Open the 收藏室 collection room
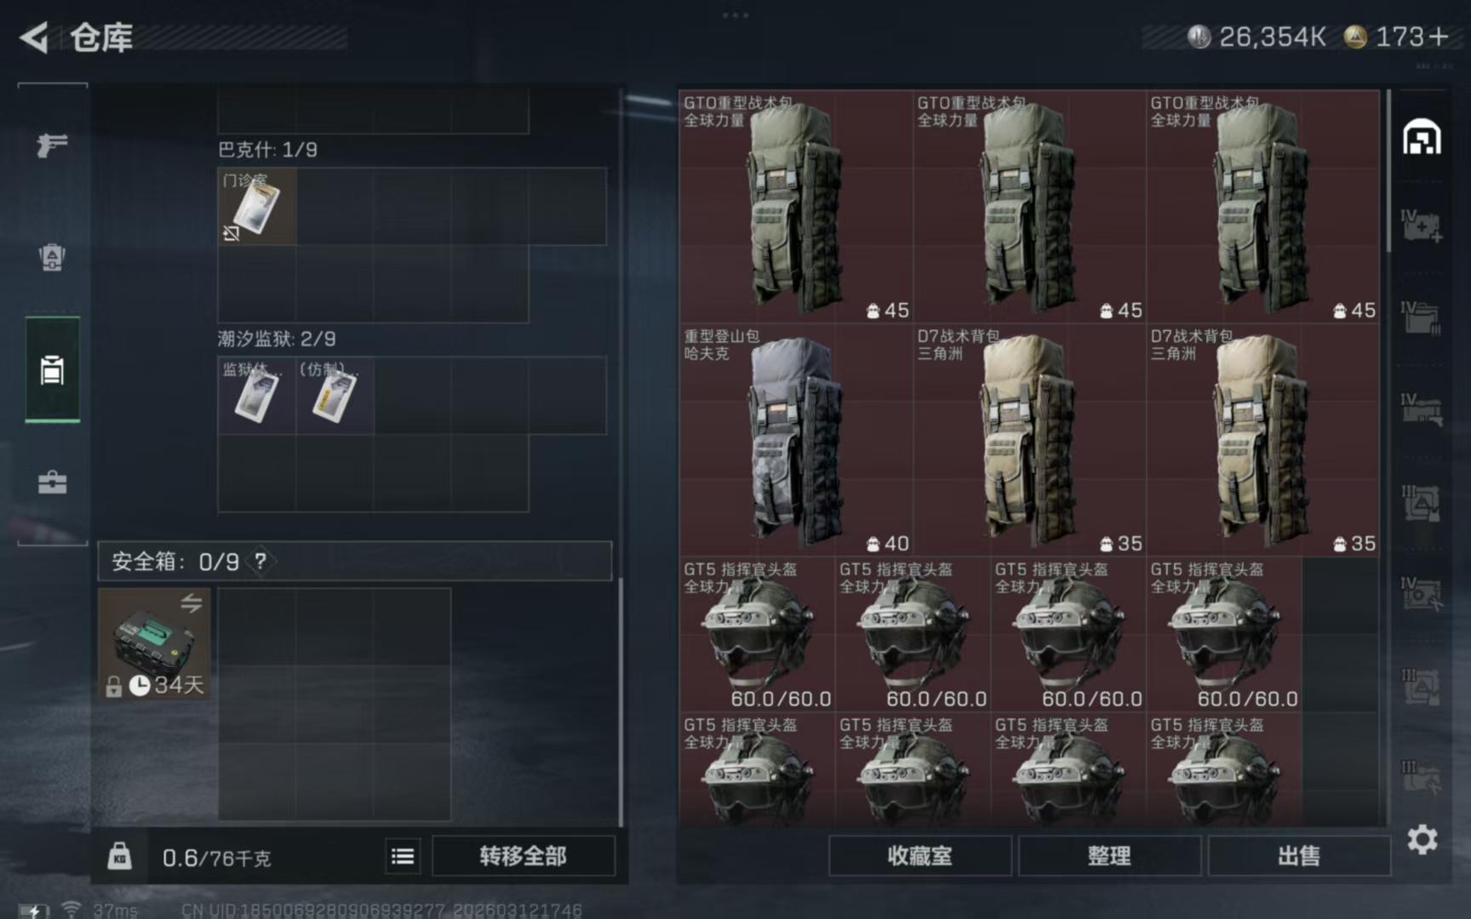Viewport: 1471px width, 919px height. (919, 856)
